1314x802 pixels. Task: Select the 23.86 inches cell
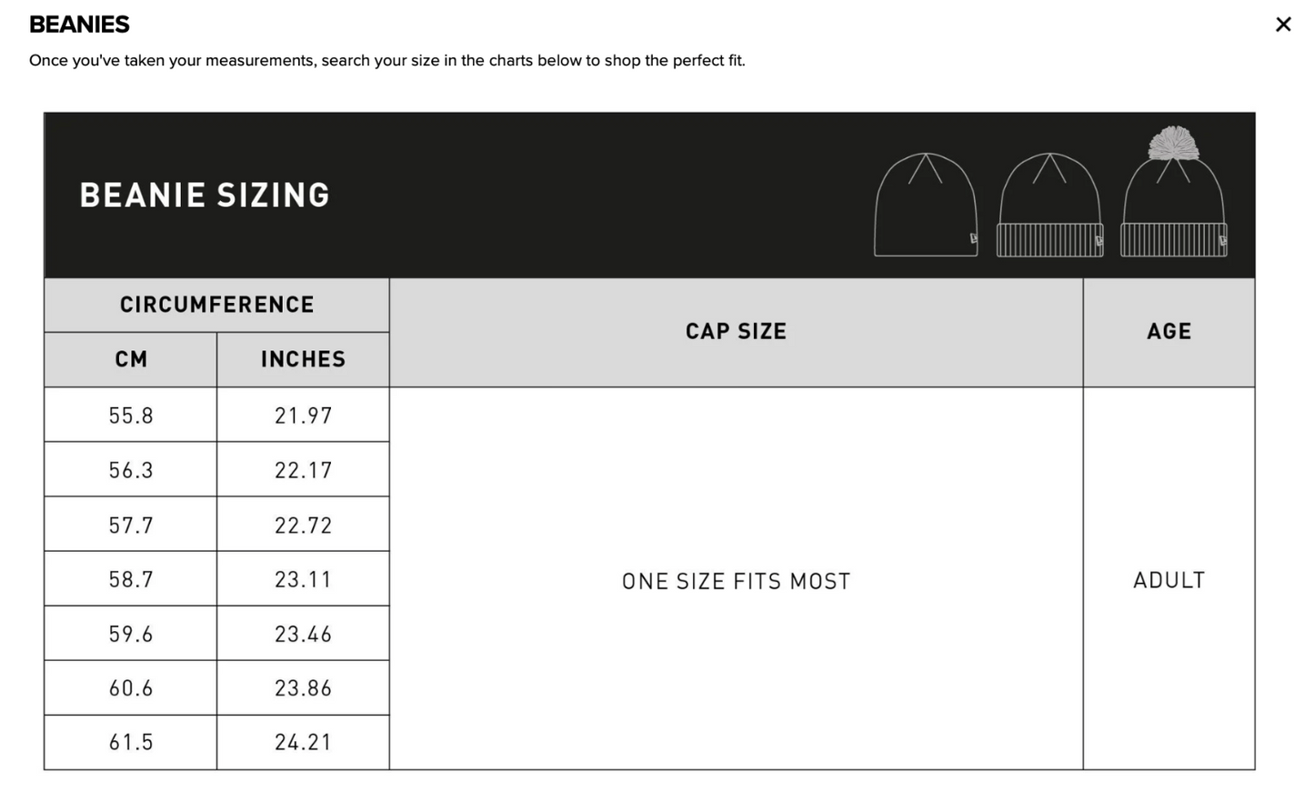(x=303, y=688)
